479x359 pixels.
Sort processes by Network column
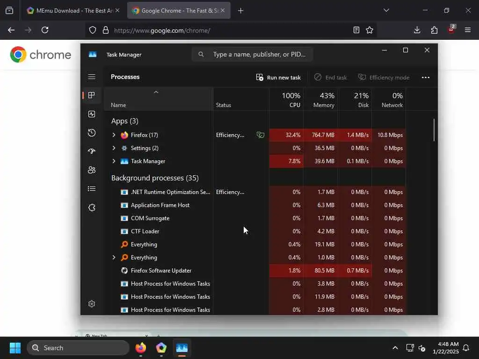point(389,100)
